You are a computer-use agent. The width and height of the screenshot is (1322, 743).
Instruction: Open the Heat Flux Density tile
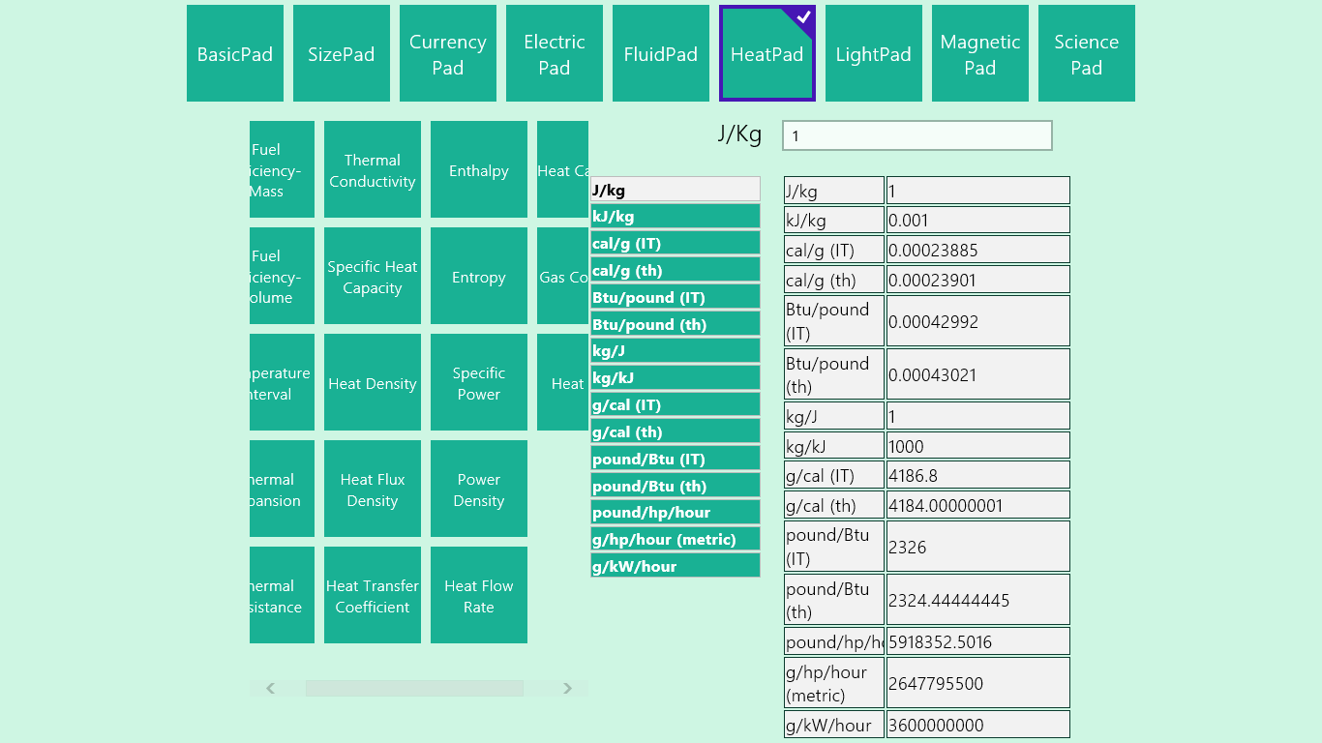[x=373, y=489]
